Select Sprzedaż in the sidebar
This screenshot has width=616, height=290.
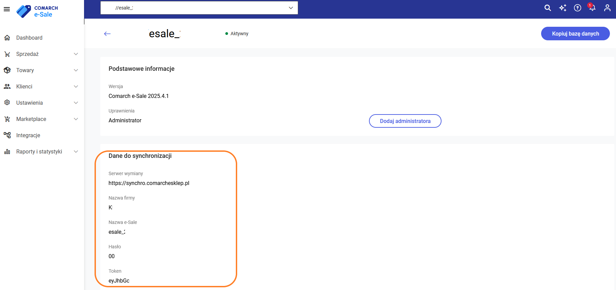click(x=27, y=54)
